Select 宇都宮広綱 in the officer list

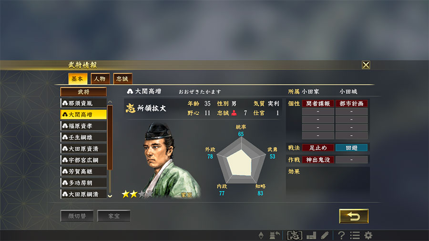coord(83,160)
